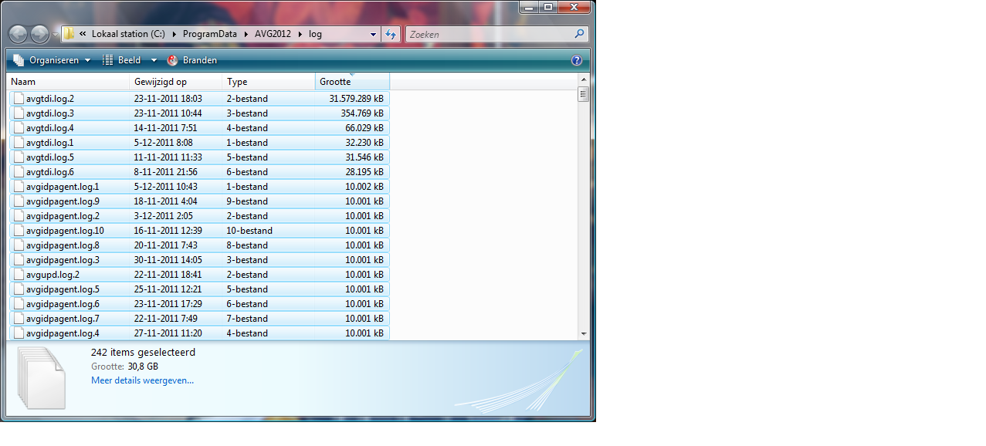Open Help with the question mark icon

(x=577, y=60)
